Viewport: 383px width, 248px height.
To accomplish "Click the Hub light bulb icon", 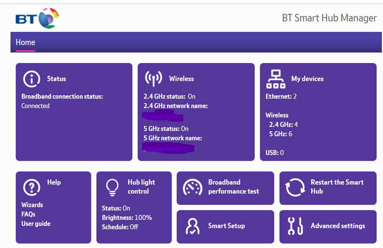I will (x=113, y=187).
